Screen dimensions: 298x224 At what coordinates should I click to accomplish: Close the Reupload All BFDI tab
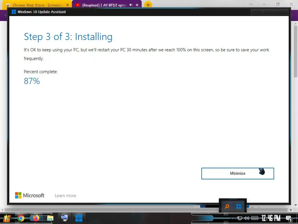point(137,5)
